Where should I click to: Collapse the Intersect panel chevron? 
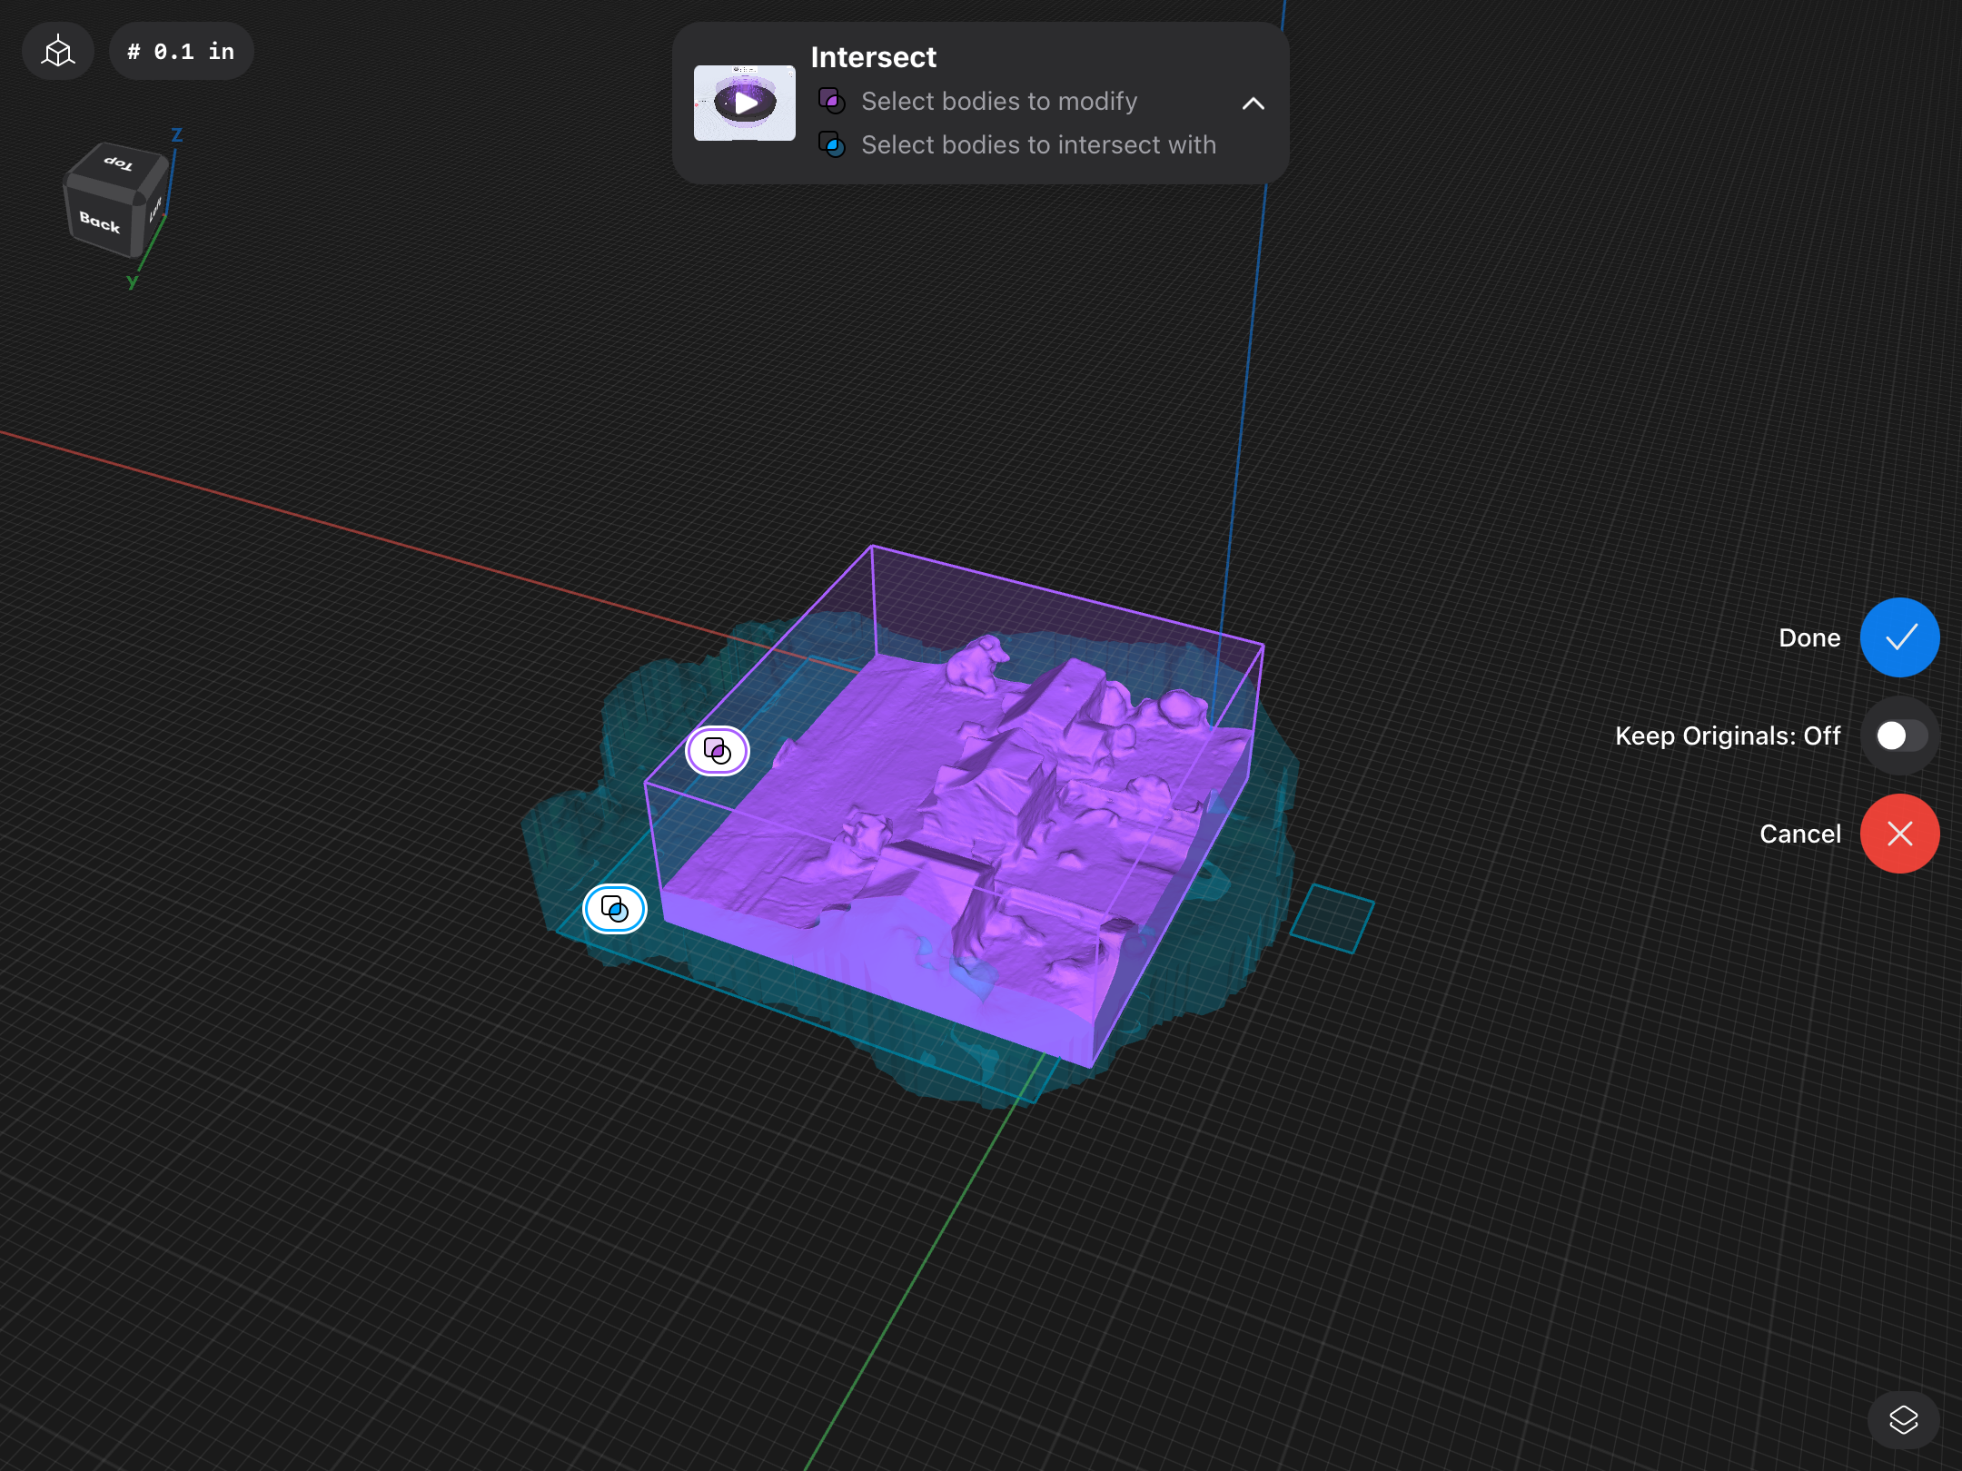1253,104
